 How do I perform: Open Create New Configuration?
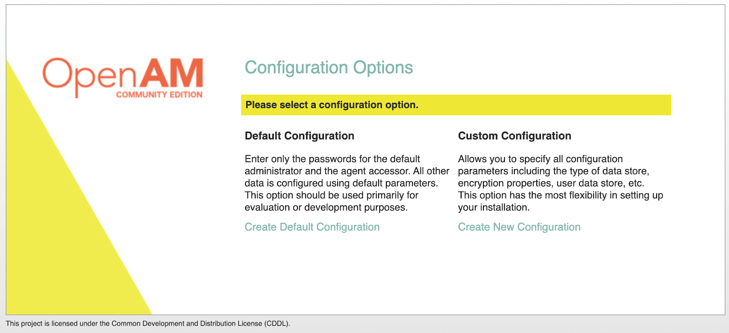[x=519, y=226]
